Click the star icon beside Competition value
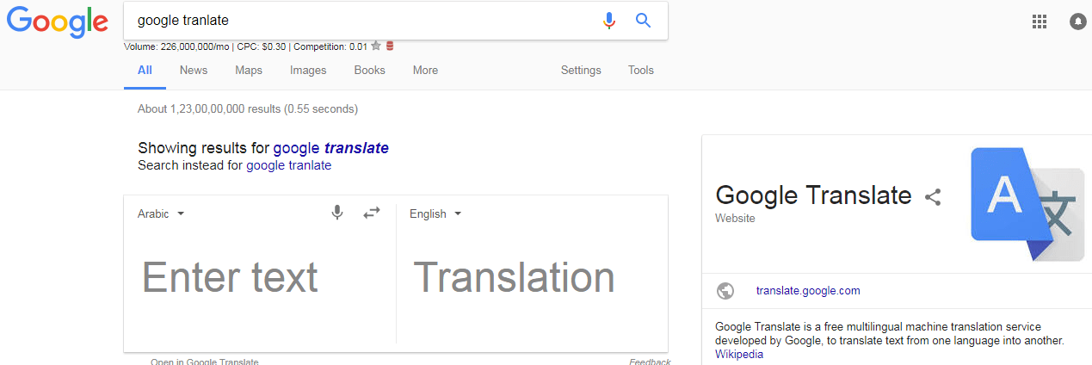This screenshot has width=1092, height=365. pyautogui.click(x=376, y=46)
